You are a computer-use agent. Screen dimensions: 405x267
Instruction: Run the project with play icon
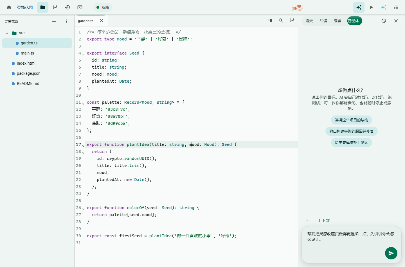tap(371, 7)
